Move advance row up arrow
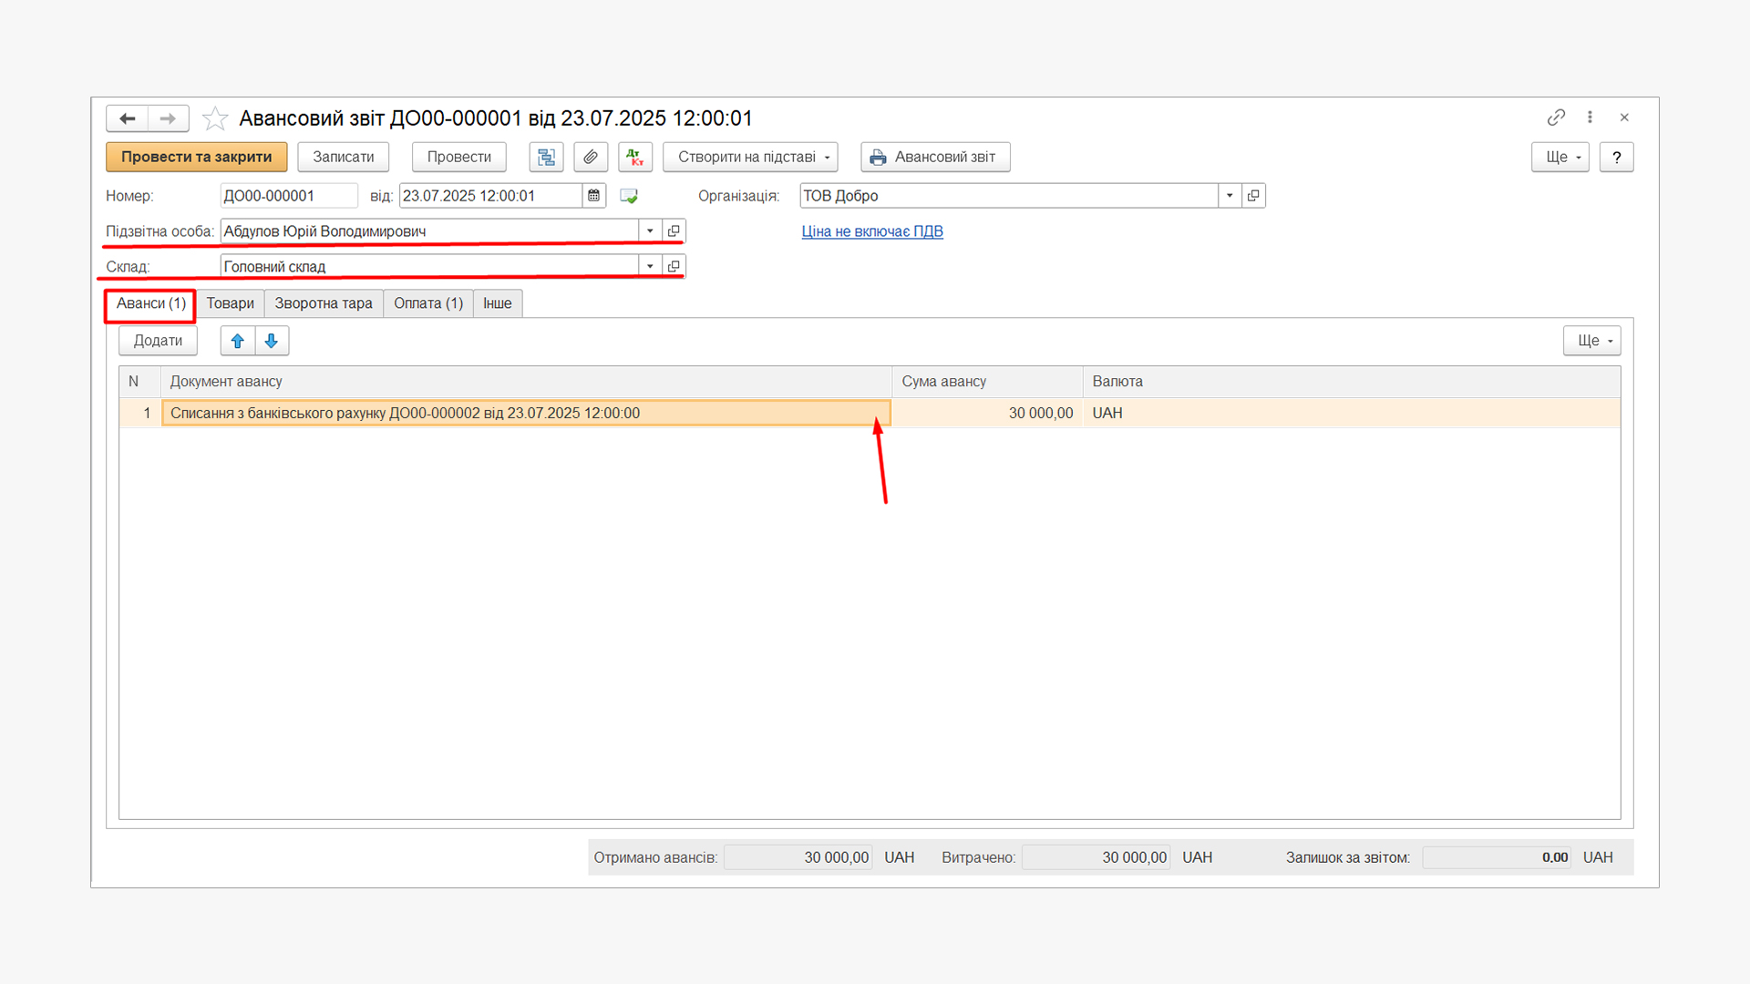 pos(238,341)
